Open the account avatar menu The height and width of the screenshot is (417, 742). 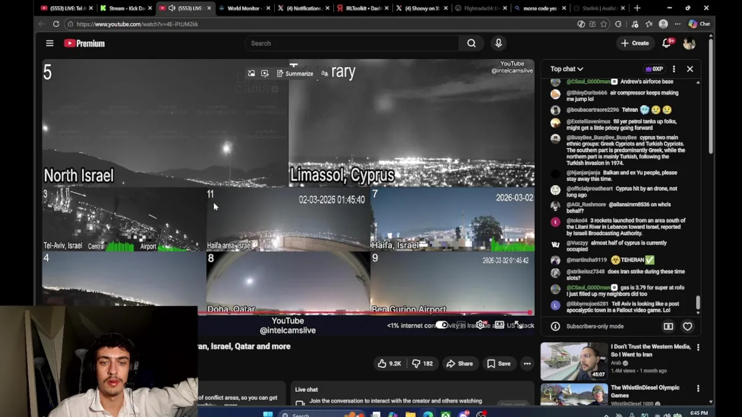point(689,43)
